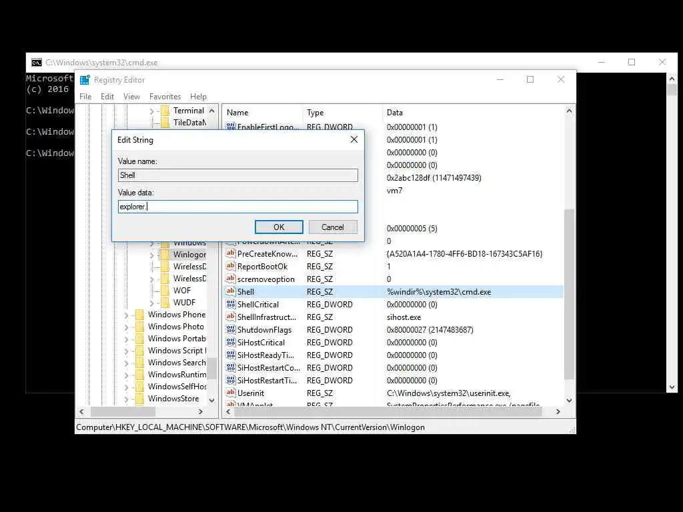Click cmd.exe window scroll down arrow
This screenshot has height=512, width=683.
point(672,387)
